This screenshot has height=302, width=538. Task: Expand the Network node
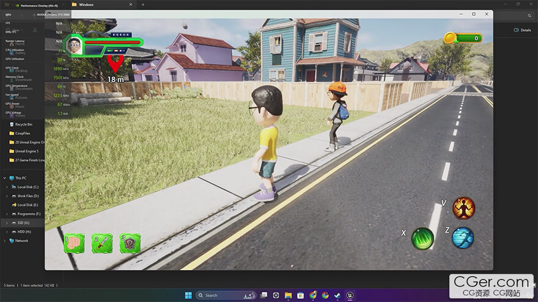4,241
